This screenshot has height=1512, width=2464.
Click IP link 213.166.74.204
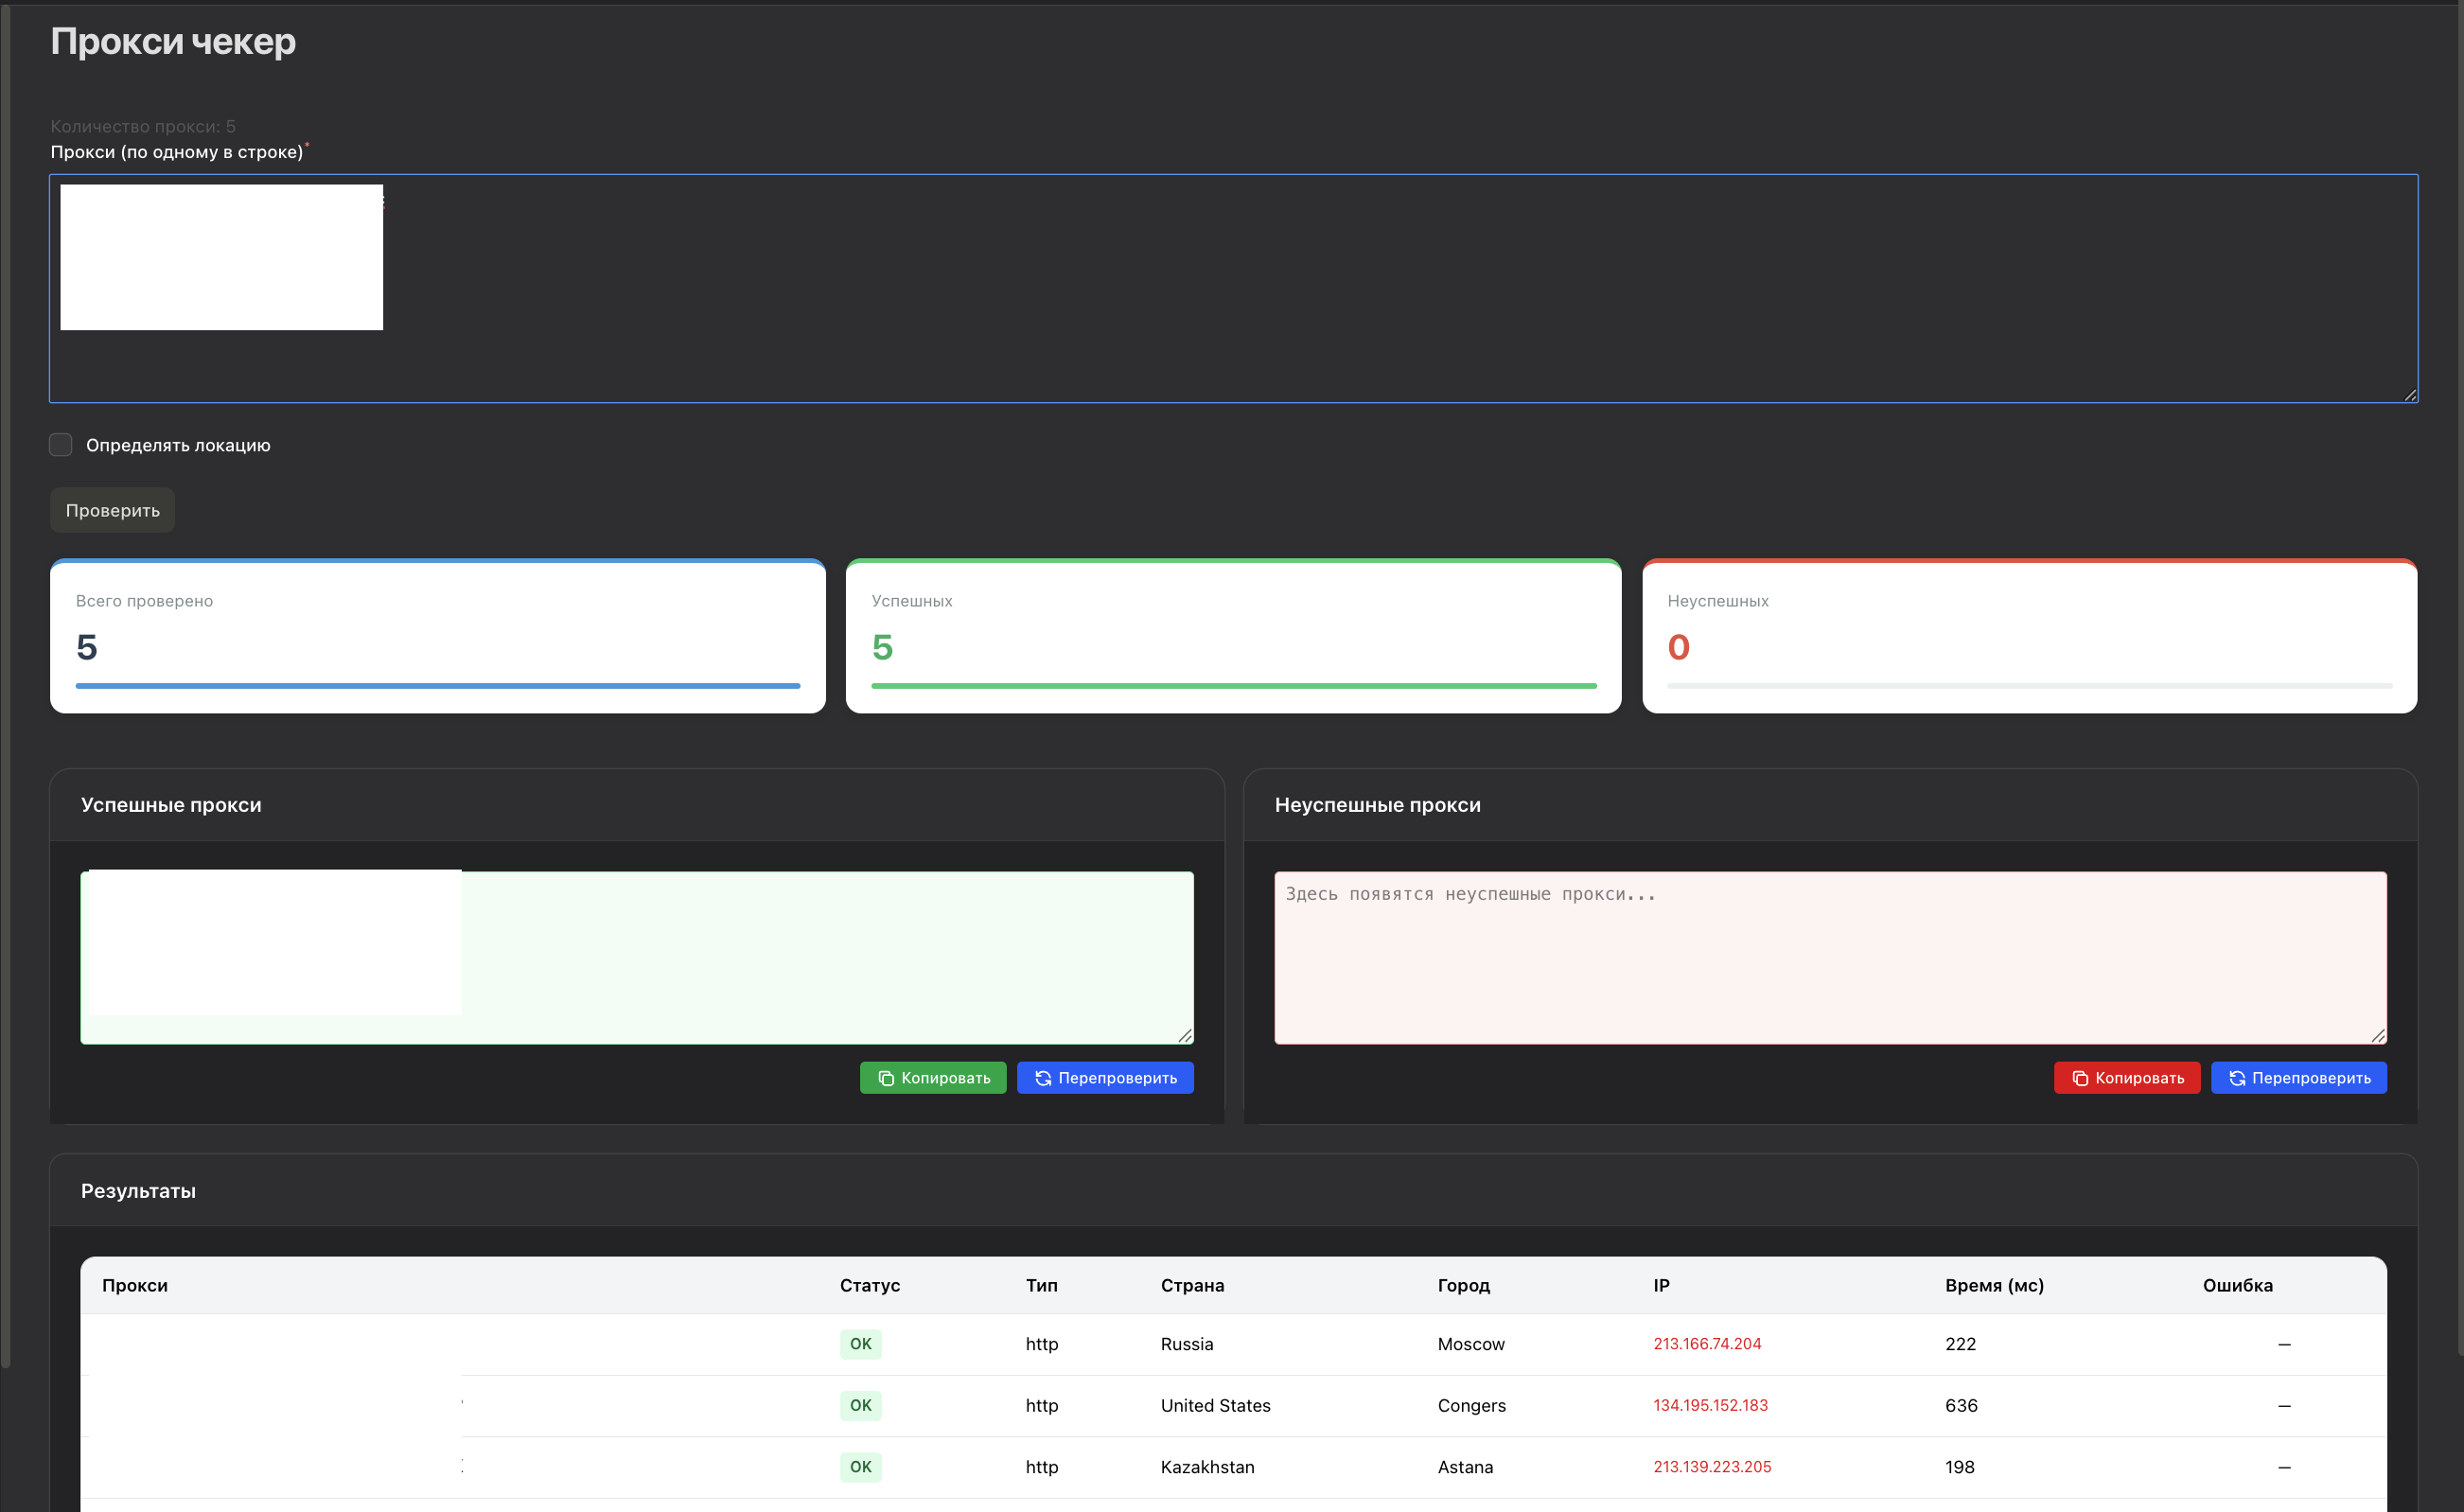click(x=1706, y=1344)
